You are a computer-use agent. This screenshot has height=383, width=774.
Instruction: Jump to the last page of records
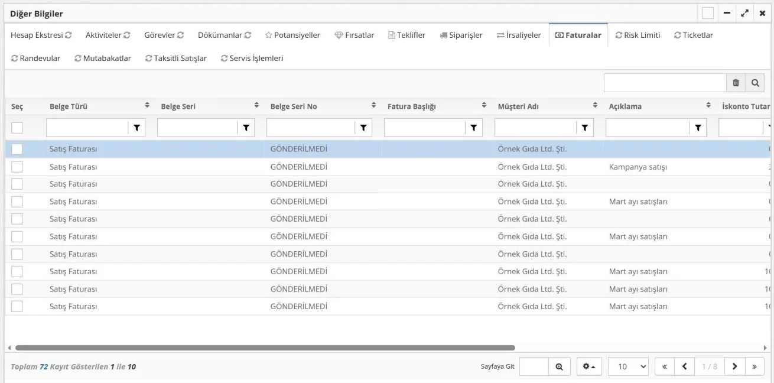tap(755, 366)
